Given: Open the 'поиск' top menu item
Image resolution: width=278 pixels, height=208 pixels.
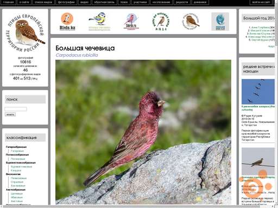Looking at the screenshot, I should pyautogui.click(x=124, y=2).
